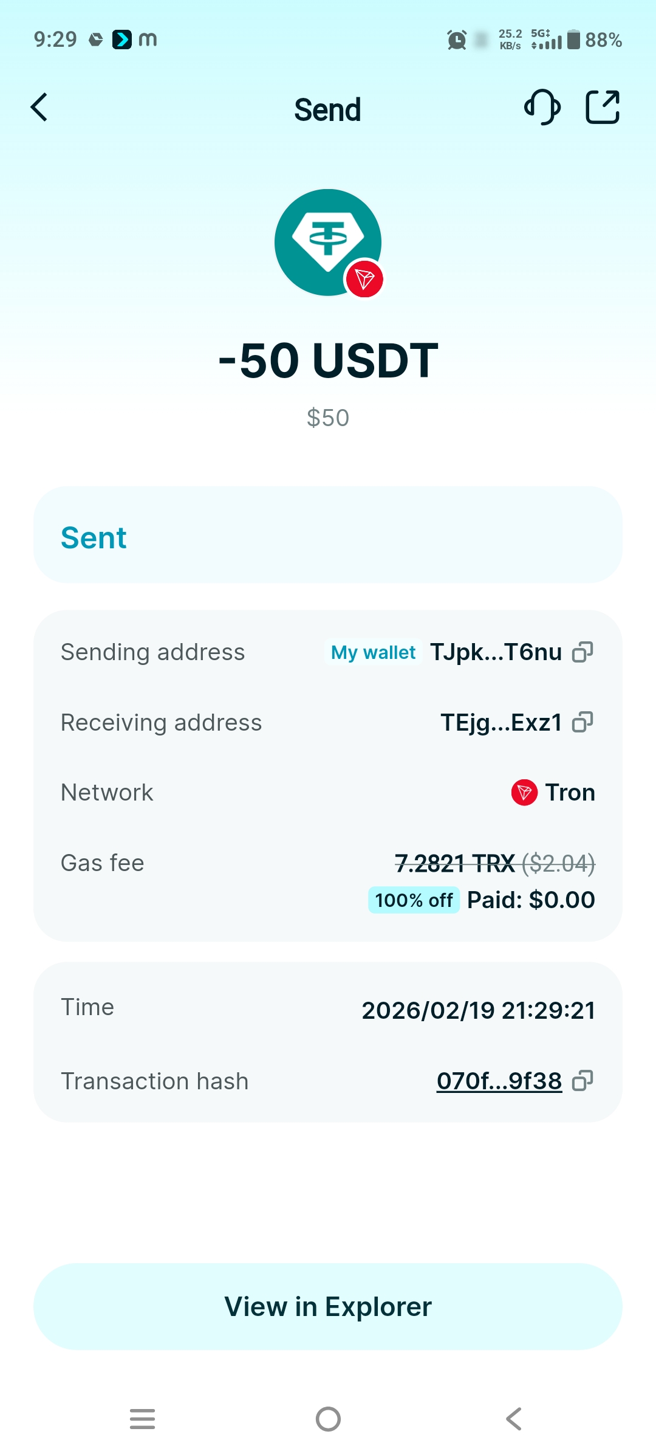Tap the USDT Tether token logo

coord(328,243)
